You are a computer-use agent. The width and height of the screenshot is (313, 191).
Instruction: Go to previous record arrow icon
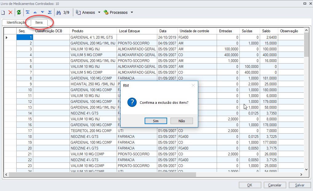(x=35, y=12)
